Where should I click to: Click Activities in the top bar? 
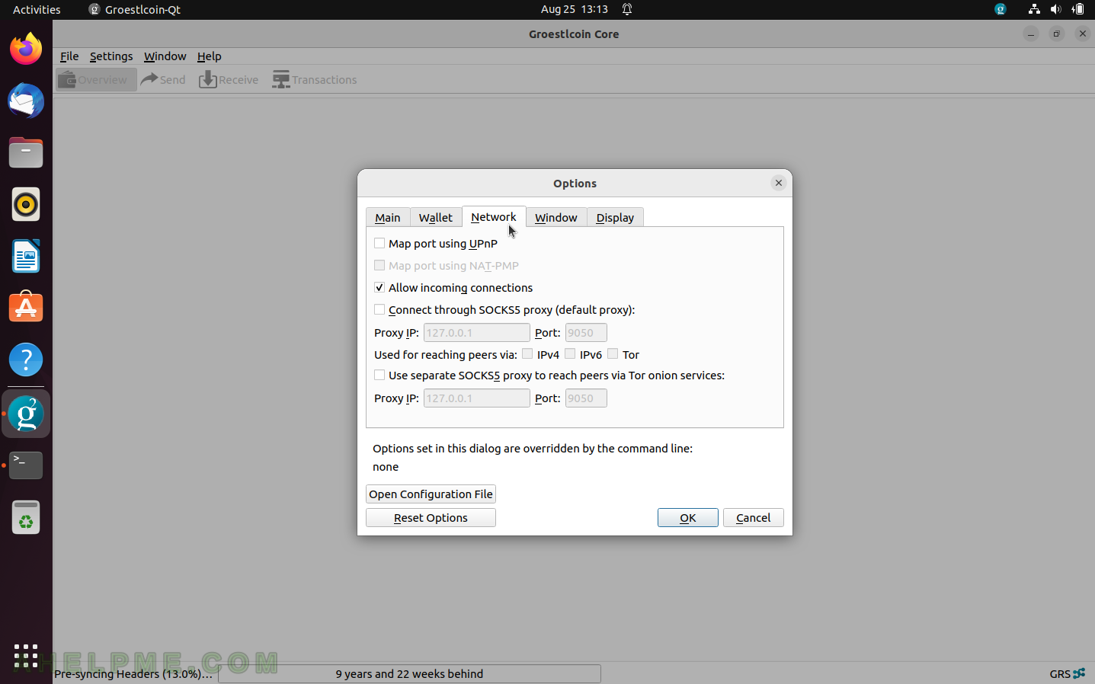tap(37, 9)
